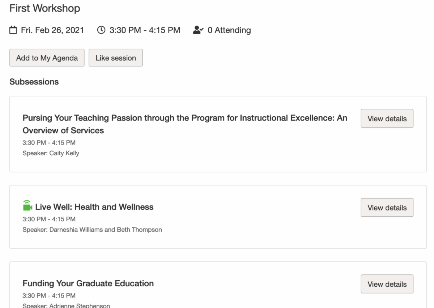This screenshot has height=308, width=434.
Task: View details for Funding Your Graduate Education
Action: coord(387,284)
